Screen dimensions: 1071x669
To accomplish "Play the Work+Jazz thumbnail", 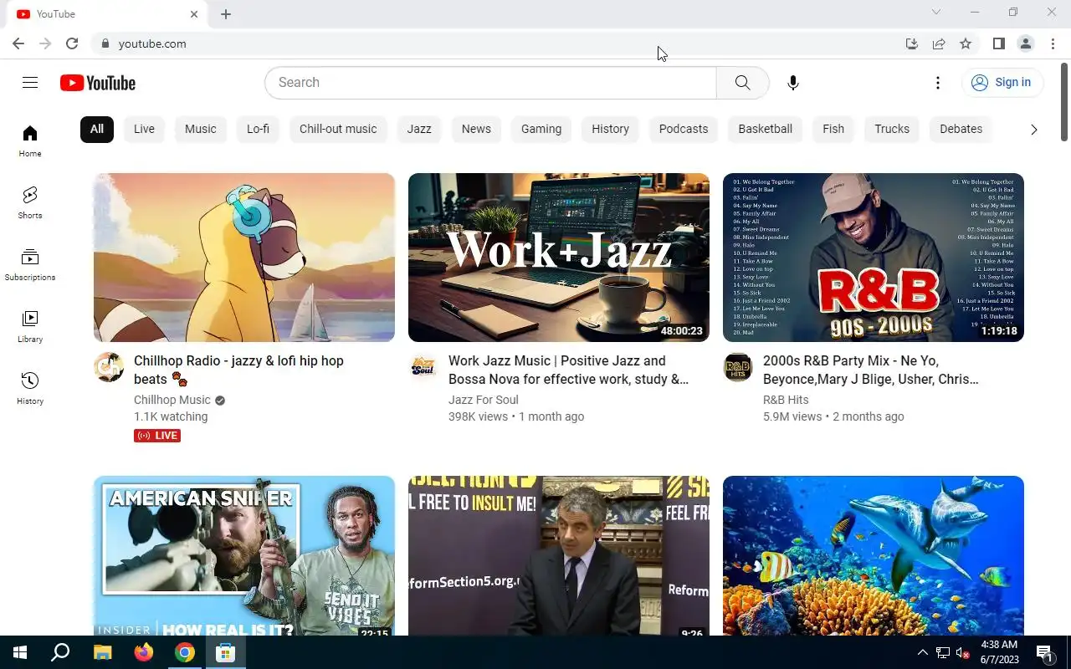I will (x=559, y=258).
